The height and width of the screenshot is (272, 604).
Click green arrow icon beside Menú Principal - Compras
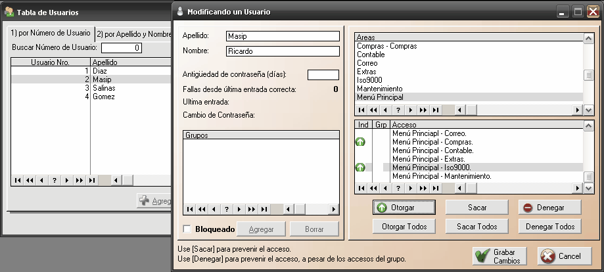click(360, 141)
